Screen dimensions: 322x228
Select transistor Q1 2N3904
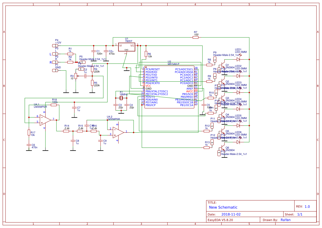223,65
